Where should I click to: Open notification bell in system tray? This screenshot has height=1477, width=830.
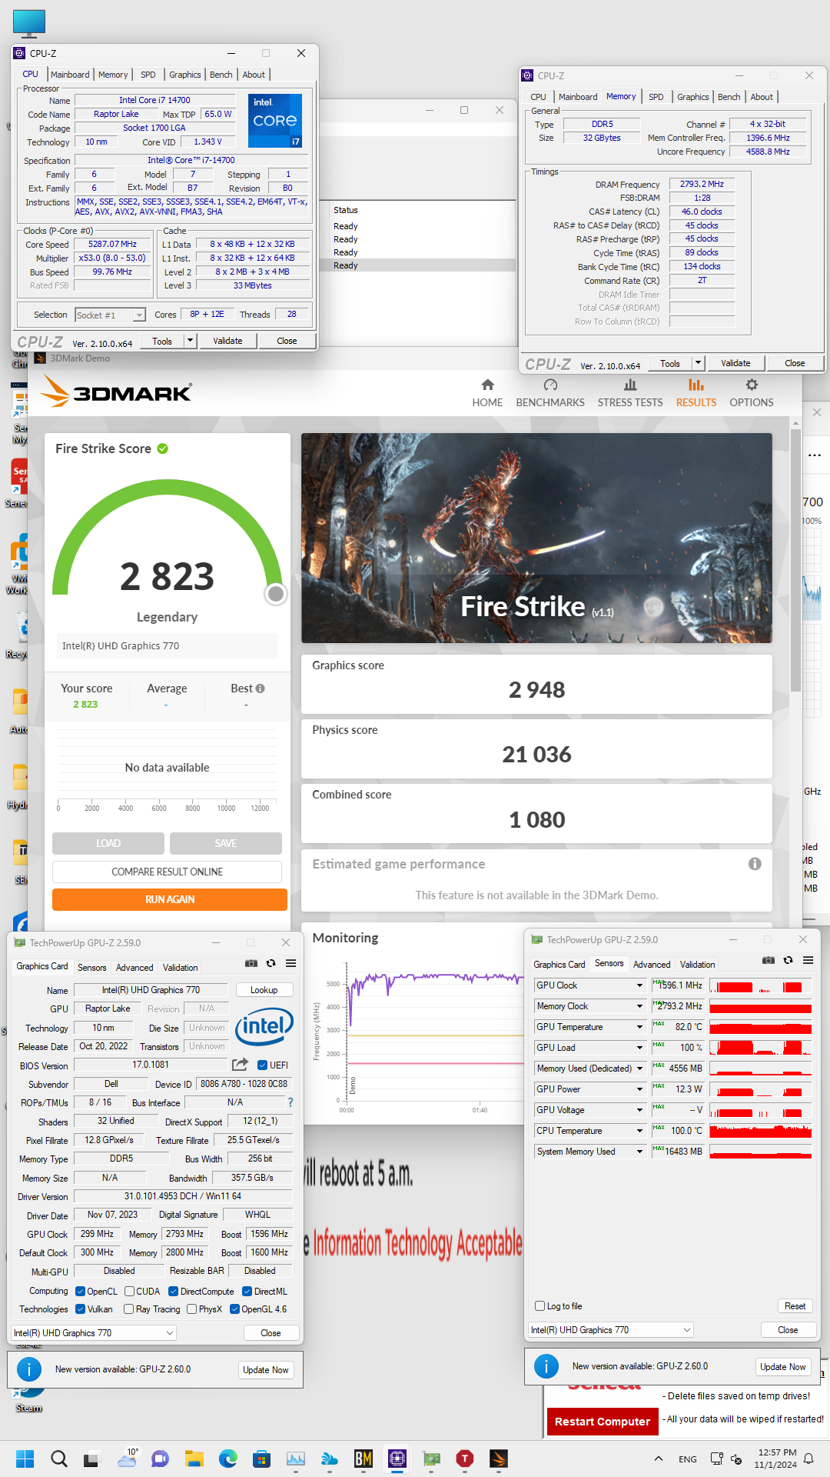[x=808, y=1459]
